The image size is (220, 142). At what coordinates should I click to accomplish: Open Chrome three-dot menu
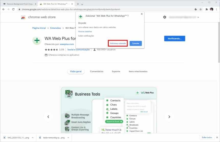click(x=217, y=9)
